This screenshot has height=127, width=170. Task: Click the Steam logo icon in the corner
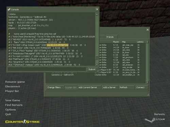point(150,120)
